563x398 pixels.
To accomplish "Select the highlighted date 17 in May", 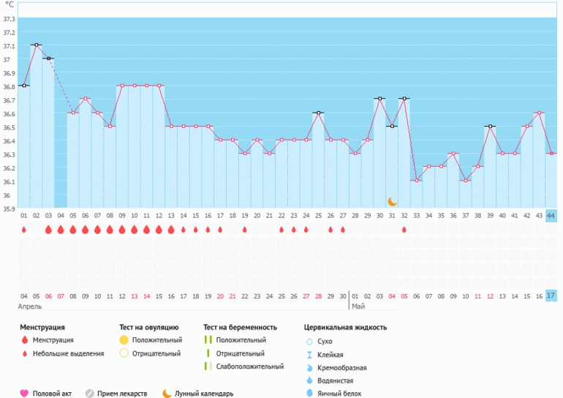I will (x=551, y=296).
